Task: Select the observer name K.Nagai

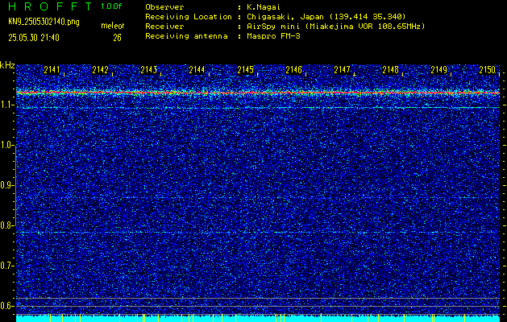Action: (265, 7)
